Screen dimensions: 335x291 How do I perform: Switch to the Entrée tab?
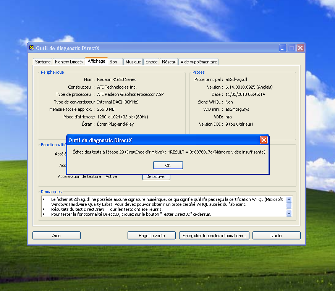152,62
